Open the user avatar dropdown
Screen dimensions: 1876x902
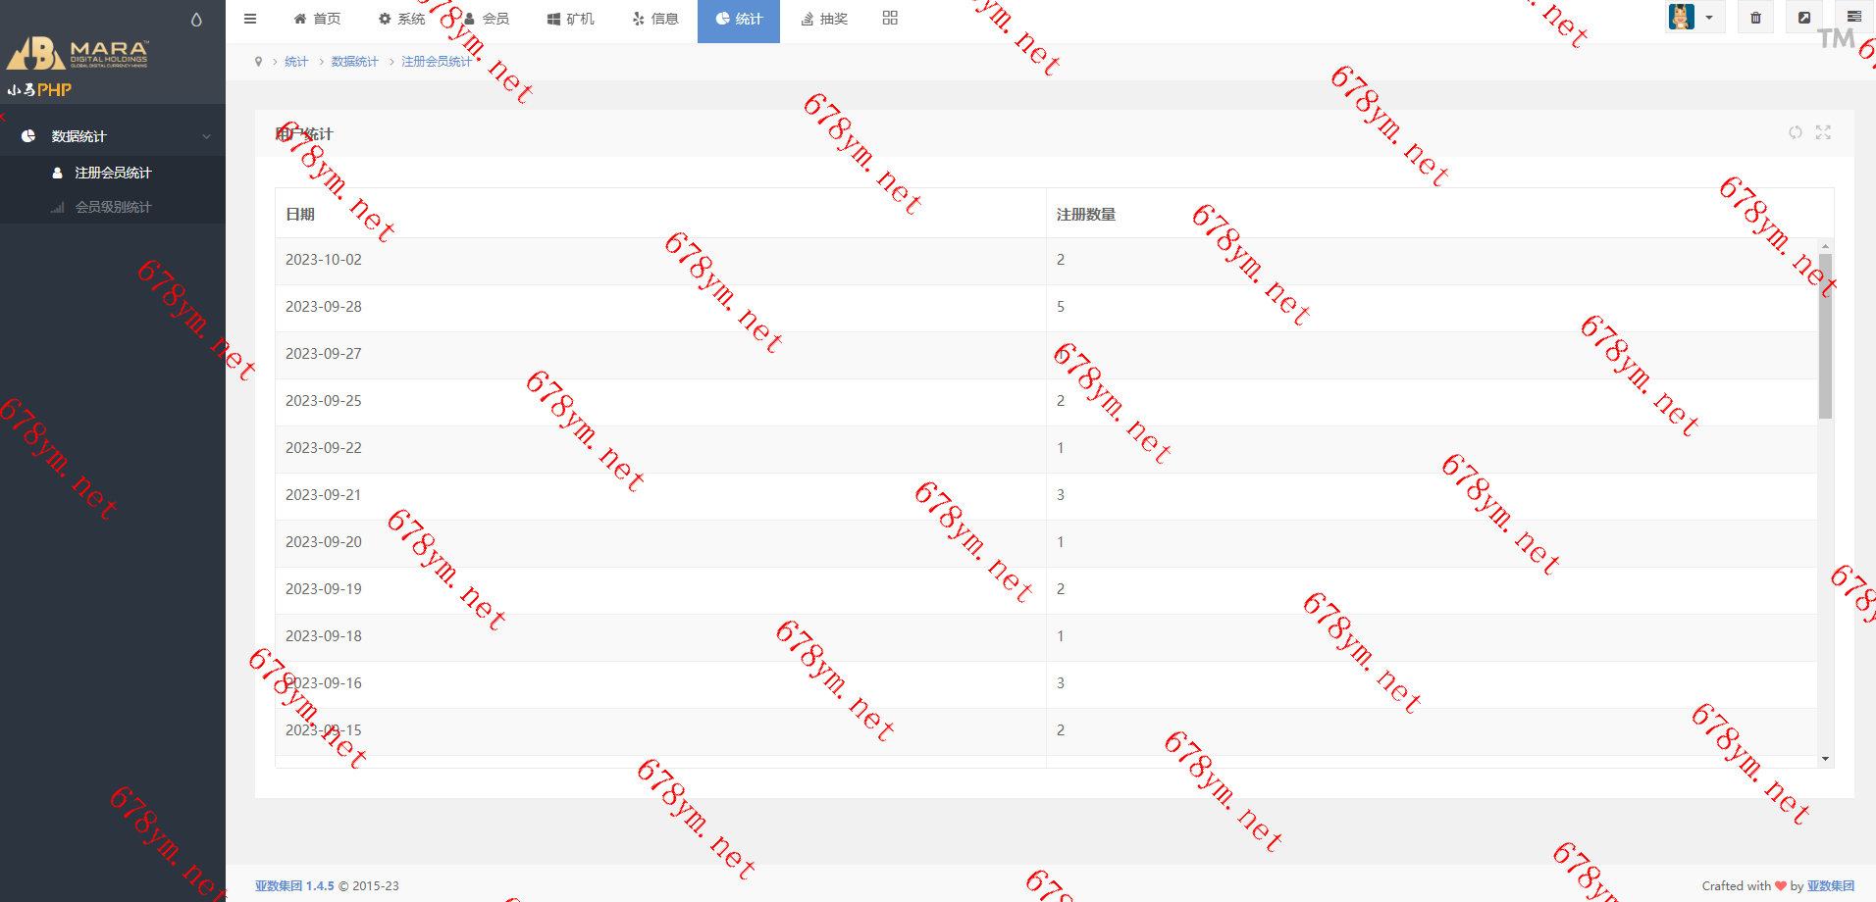1694,18
